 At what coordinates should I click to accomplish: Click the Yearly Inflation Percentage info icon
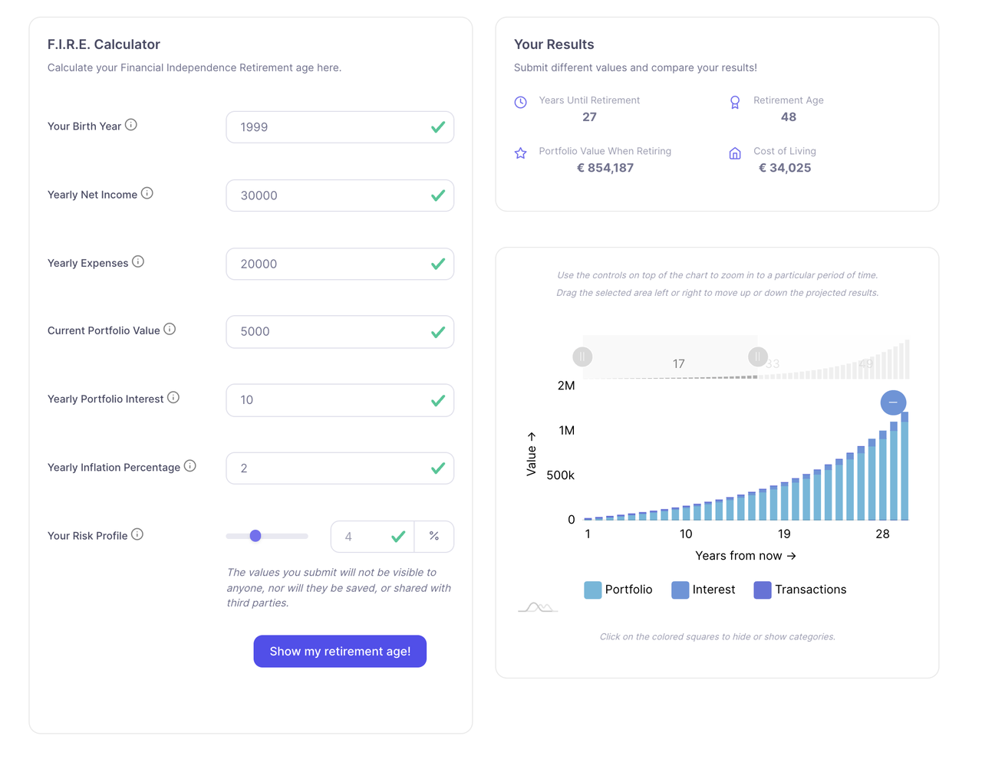click(190, 465)
